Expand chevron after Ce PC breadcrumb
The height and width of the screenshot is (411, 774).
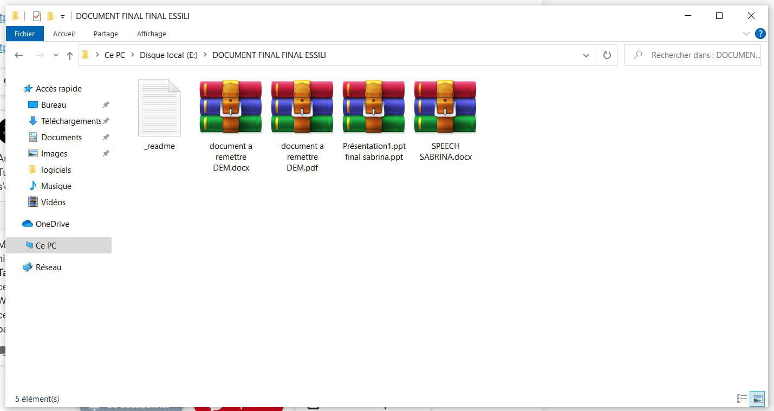point(132,55)
